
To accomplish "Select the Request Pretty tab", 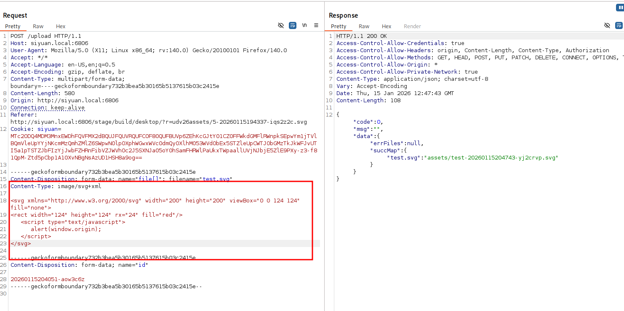I will pyautogui.click(x=13, y=26).
